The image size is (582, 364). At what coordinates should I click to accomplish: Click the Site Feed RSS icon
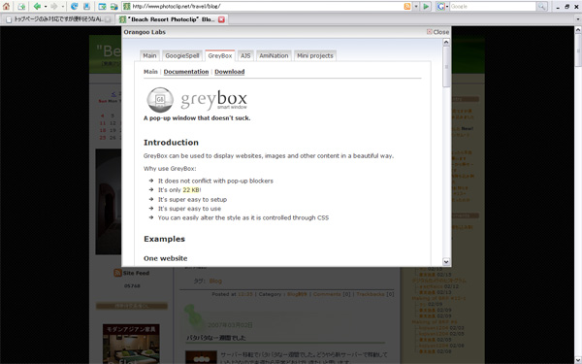coord(117,273)
